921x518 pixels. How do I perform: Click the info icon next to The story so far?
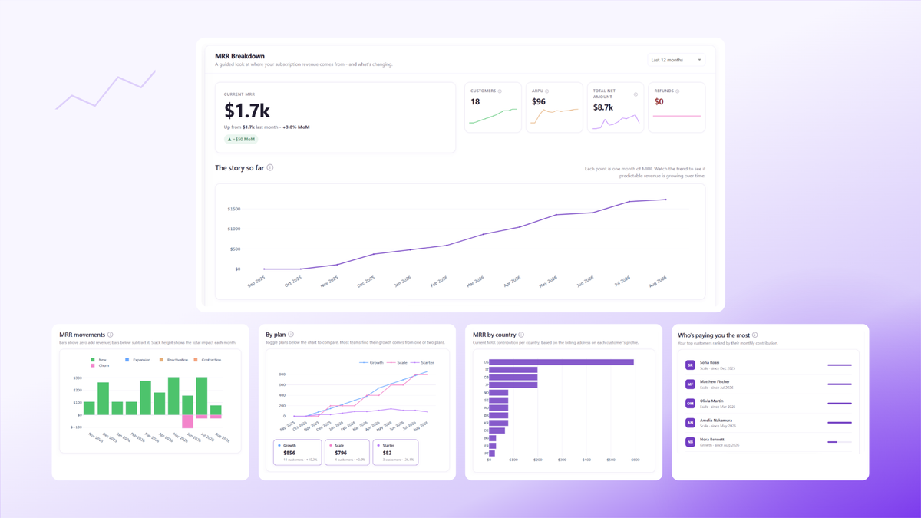pos(270,167)
